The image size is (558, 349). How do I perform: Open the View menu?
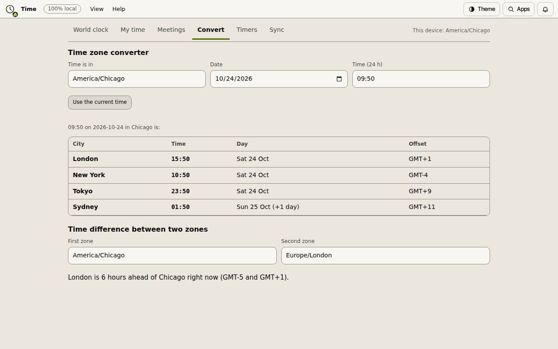(x=97, y=9)
